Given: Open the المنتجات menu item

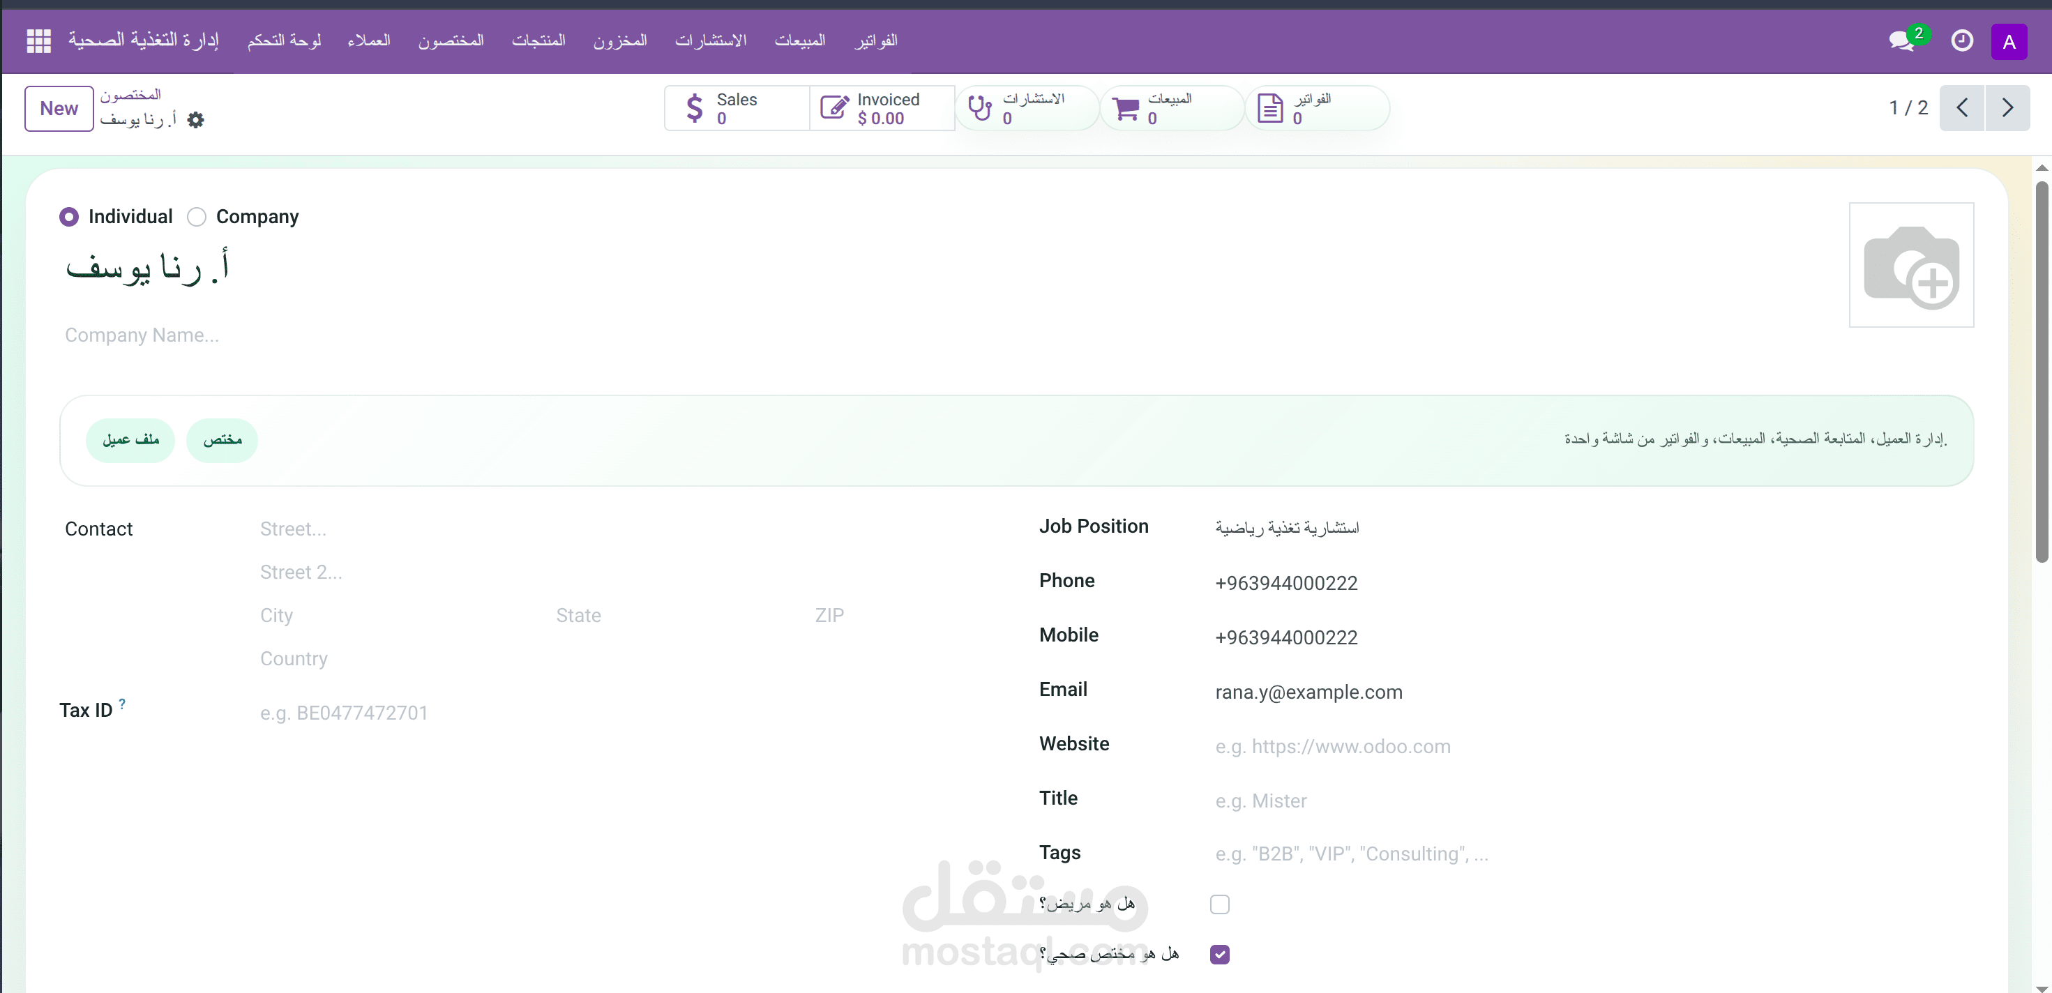Looking at the screenshot, I should [x=538, y=40].
